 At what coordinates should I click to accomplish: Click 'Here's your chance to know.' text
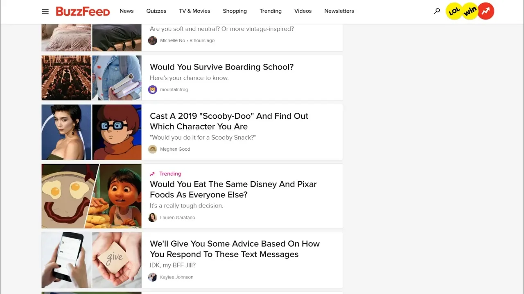click(x=189, y=78)
